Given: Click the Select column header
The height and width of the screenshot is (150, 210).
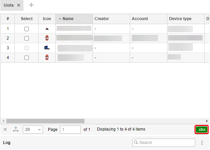Looking at the screenshot, I should [27, 19].
